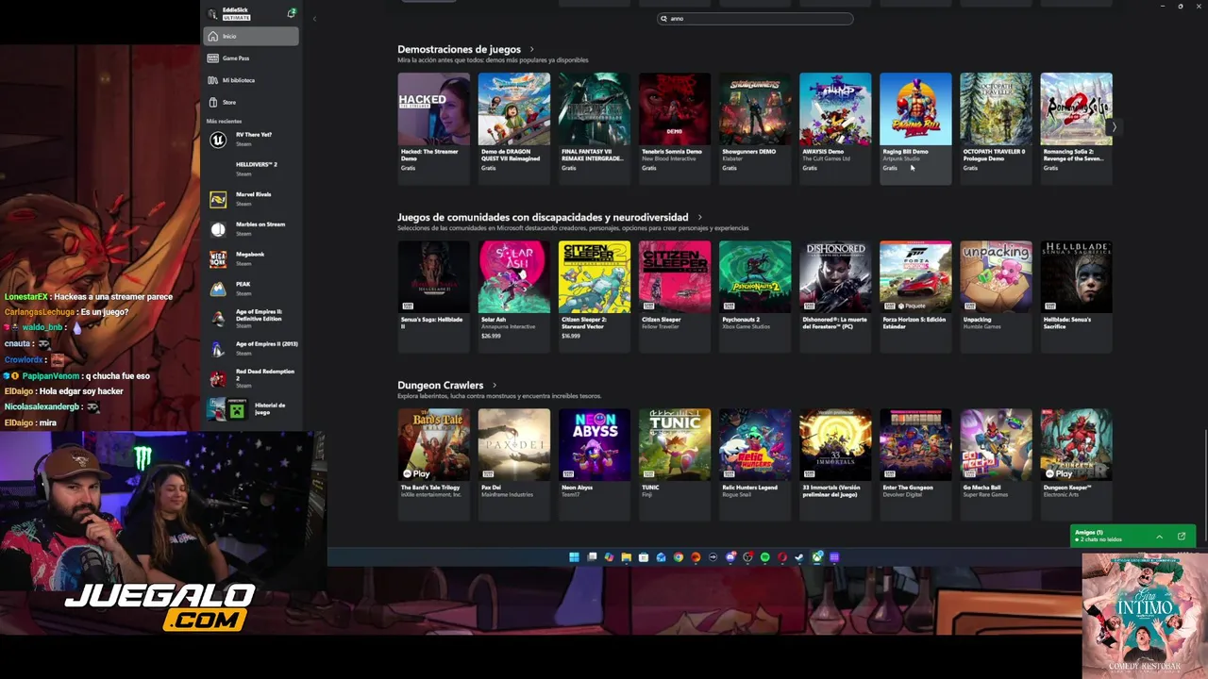This screenshot has height=679, width=1208.
Task: Launch Marvel Rivals from recents
Action: pos(250,199)
